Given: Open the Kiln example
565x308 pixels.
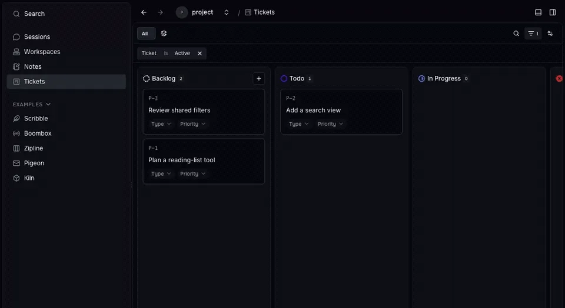Looking at the screenshot, I should coord(67,178).
